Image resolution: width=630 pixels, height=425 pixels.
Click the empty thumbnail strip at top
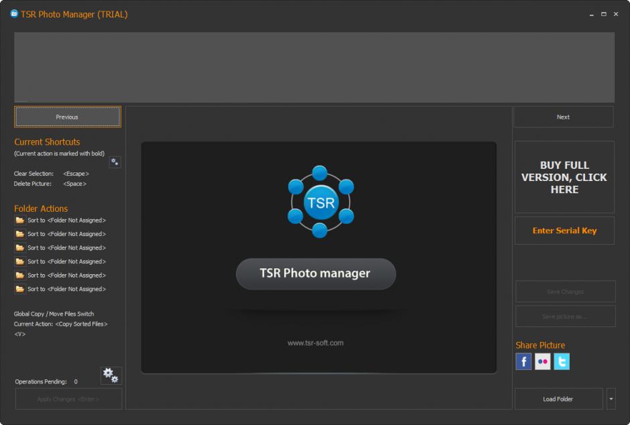(x=314, y=67)
